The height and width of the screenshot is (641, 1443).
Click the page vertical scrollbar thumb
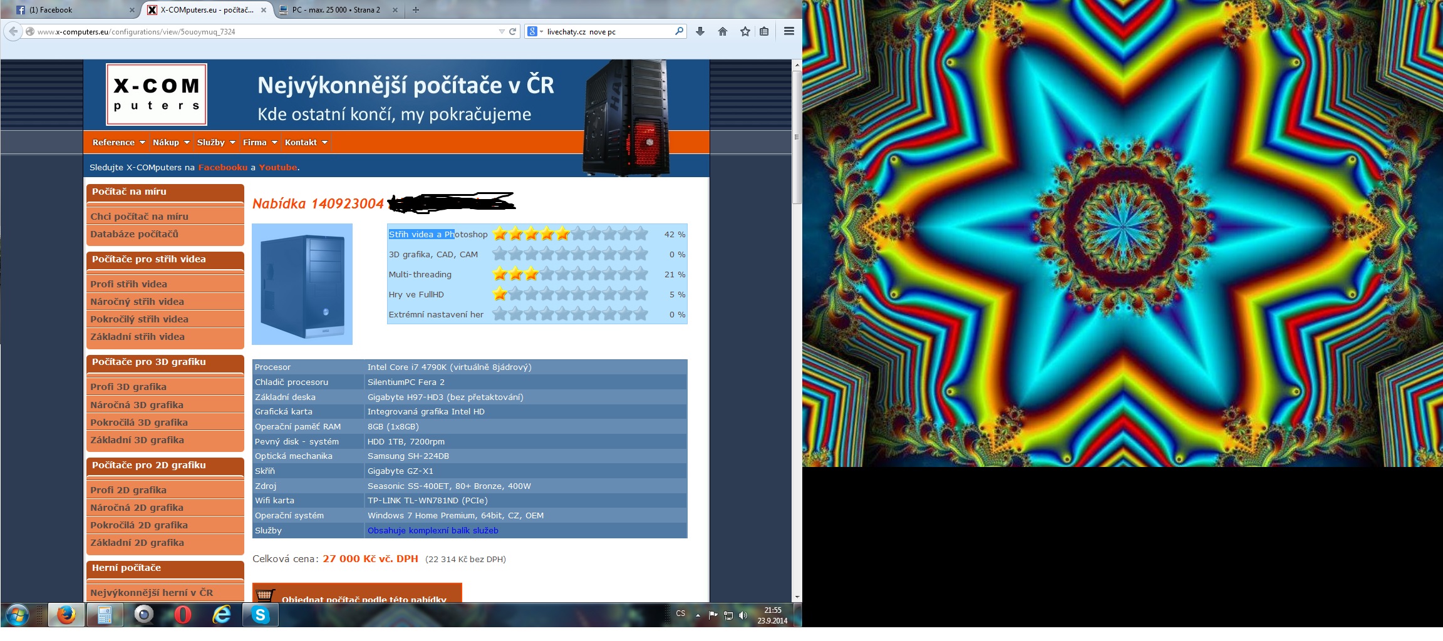[x=797, y=136]
